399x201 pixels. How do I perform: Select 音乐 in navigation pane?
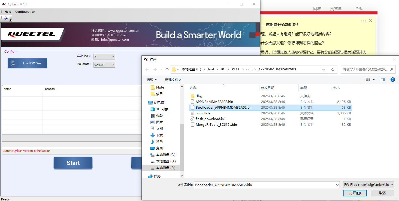coord(159,142)
